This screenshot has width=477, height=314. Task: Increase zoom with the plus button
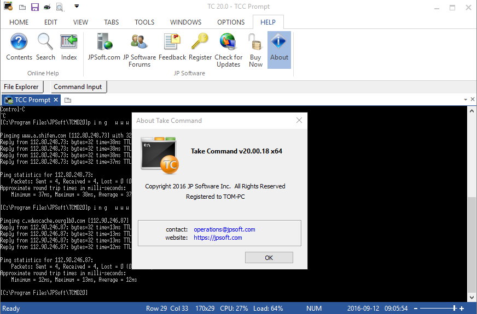pos(462,309)
